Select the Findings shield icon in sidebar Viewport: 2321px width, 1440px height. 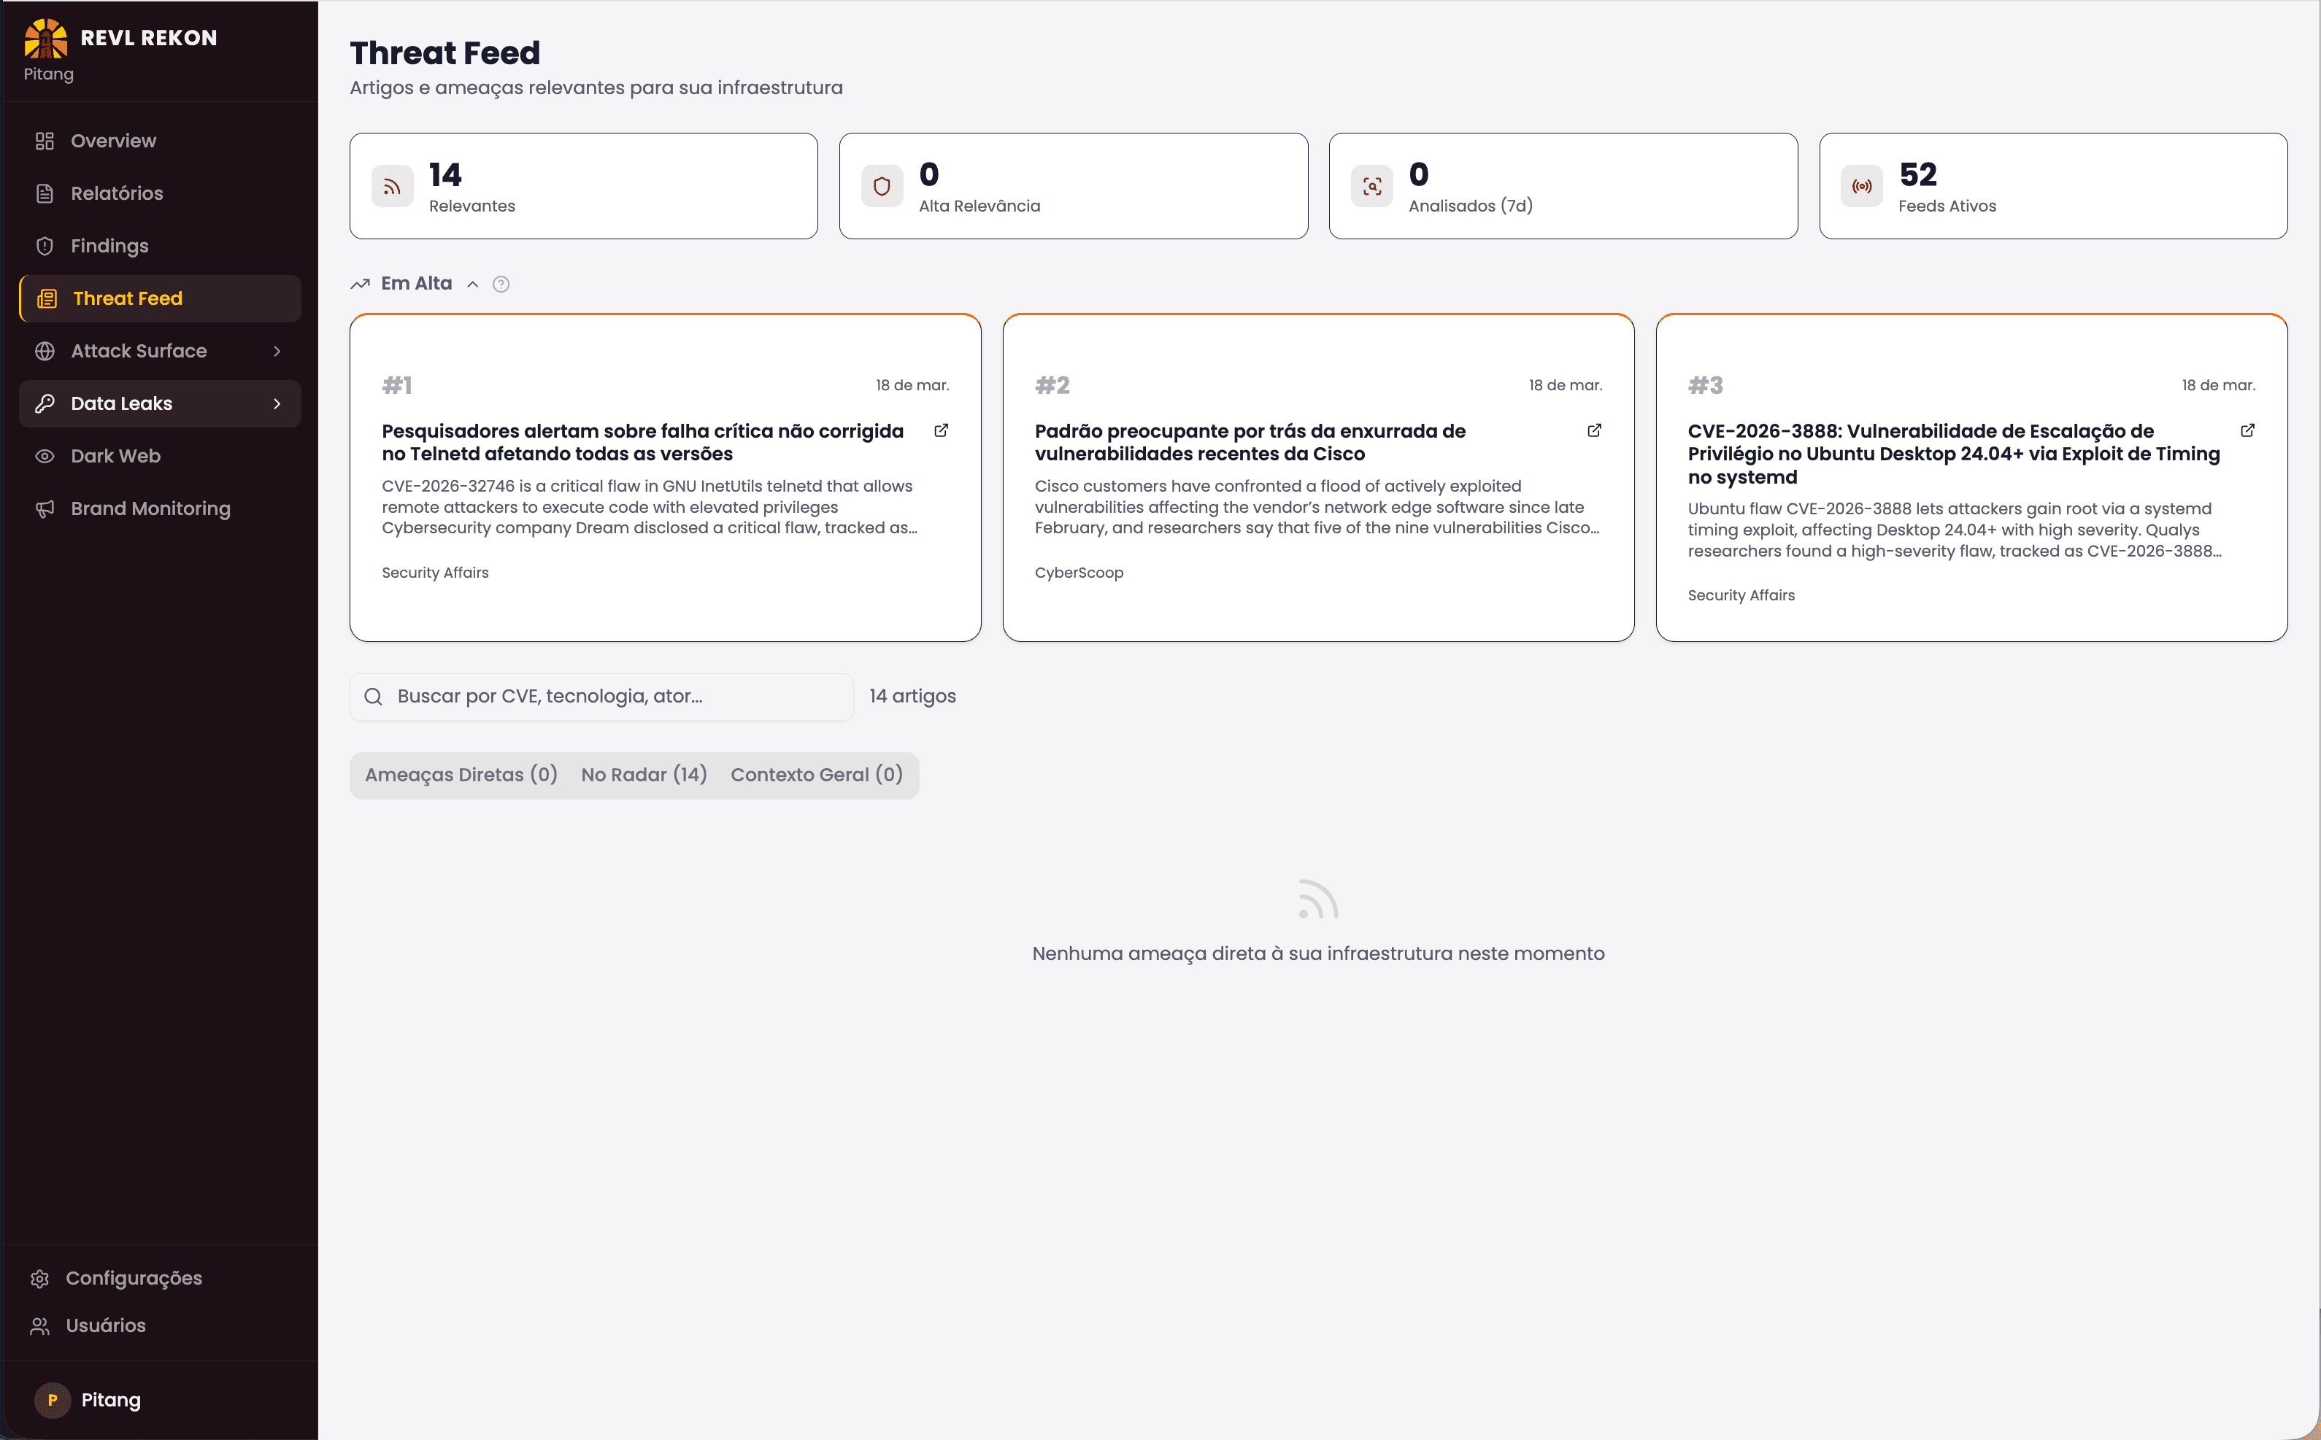[x=46, y=246]
